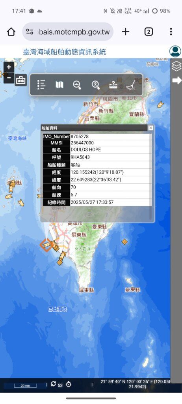The image size is (182, 404).
Task: Open the ship search magnifier icon
Action: point(77,85)
